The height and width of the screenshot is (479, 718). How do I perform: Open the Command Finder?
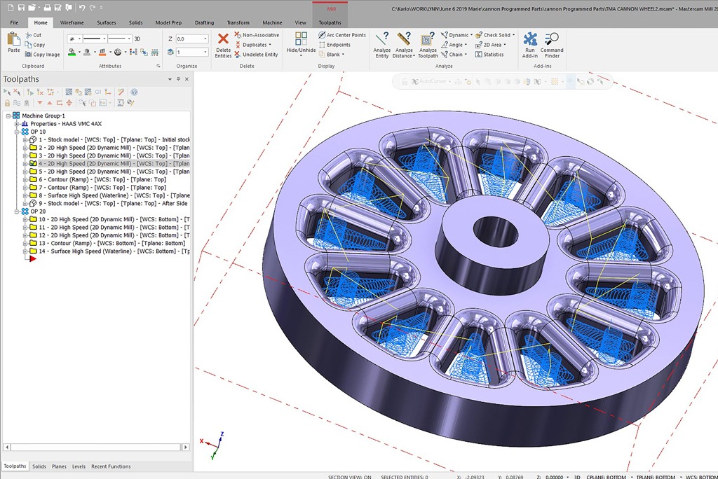(x=552, y=45)
